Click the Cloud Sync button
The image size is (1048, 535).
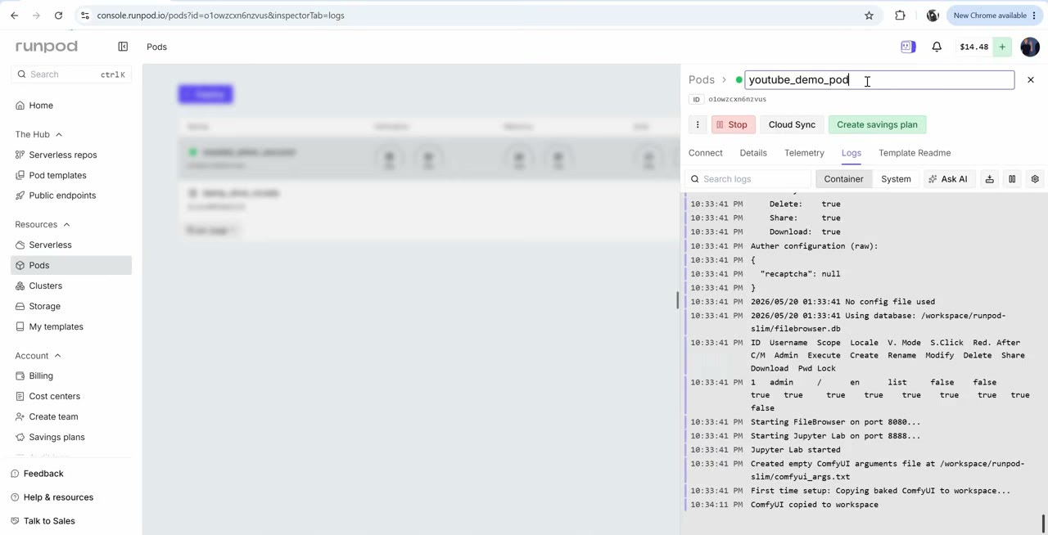[792, 124]
